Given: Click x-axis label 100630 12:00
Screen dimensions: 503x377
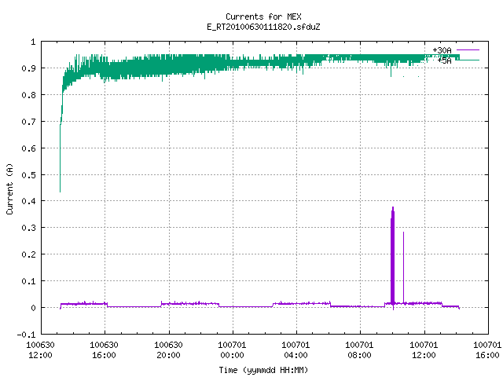Looking at the screenshot, I should pyautogui.click(x=40, y=350).
